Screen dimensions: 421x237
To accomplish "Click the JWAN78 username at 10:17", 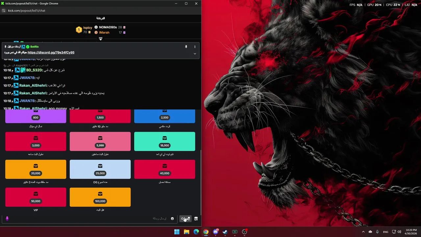I will [27, 78].
